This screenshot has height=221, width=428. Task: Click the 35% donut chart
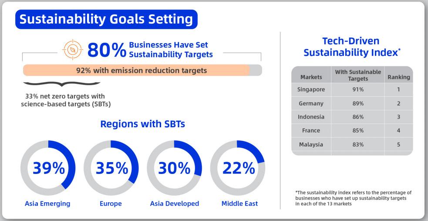click(111, 168)
